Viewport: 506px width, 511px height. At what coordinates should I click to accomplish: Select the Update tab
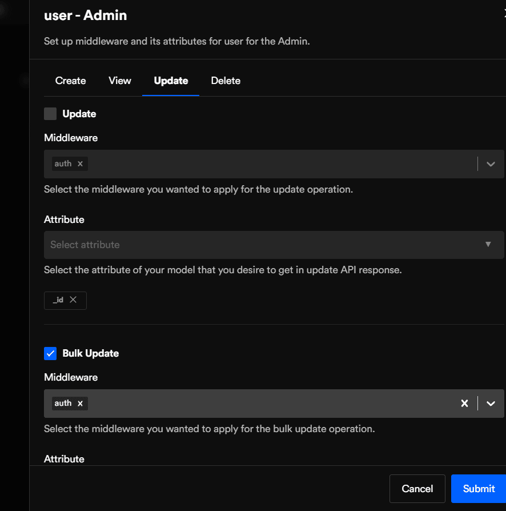[x=171, y=81]
